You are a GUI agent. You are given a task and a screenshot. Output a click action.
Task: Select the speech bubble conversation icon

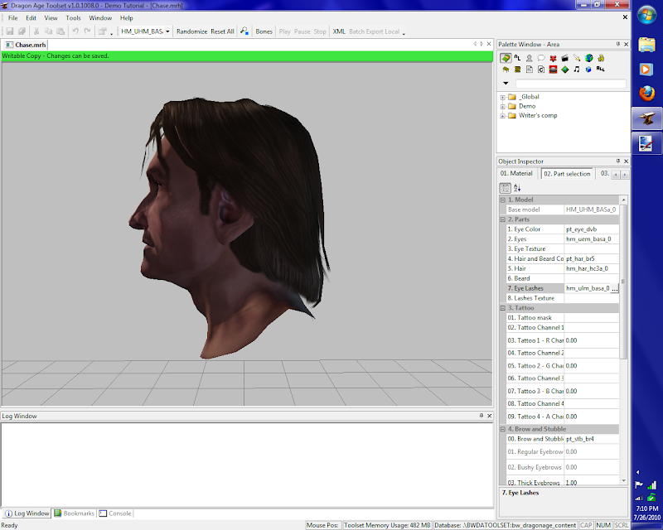(x=540, y=58)
